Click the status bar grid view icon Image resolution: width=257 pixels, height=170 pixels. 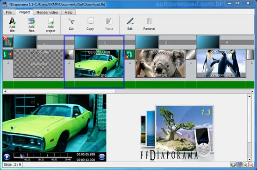(x=239, y=164)
